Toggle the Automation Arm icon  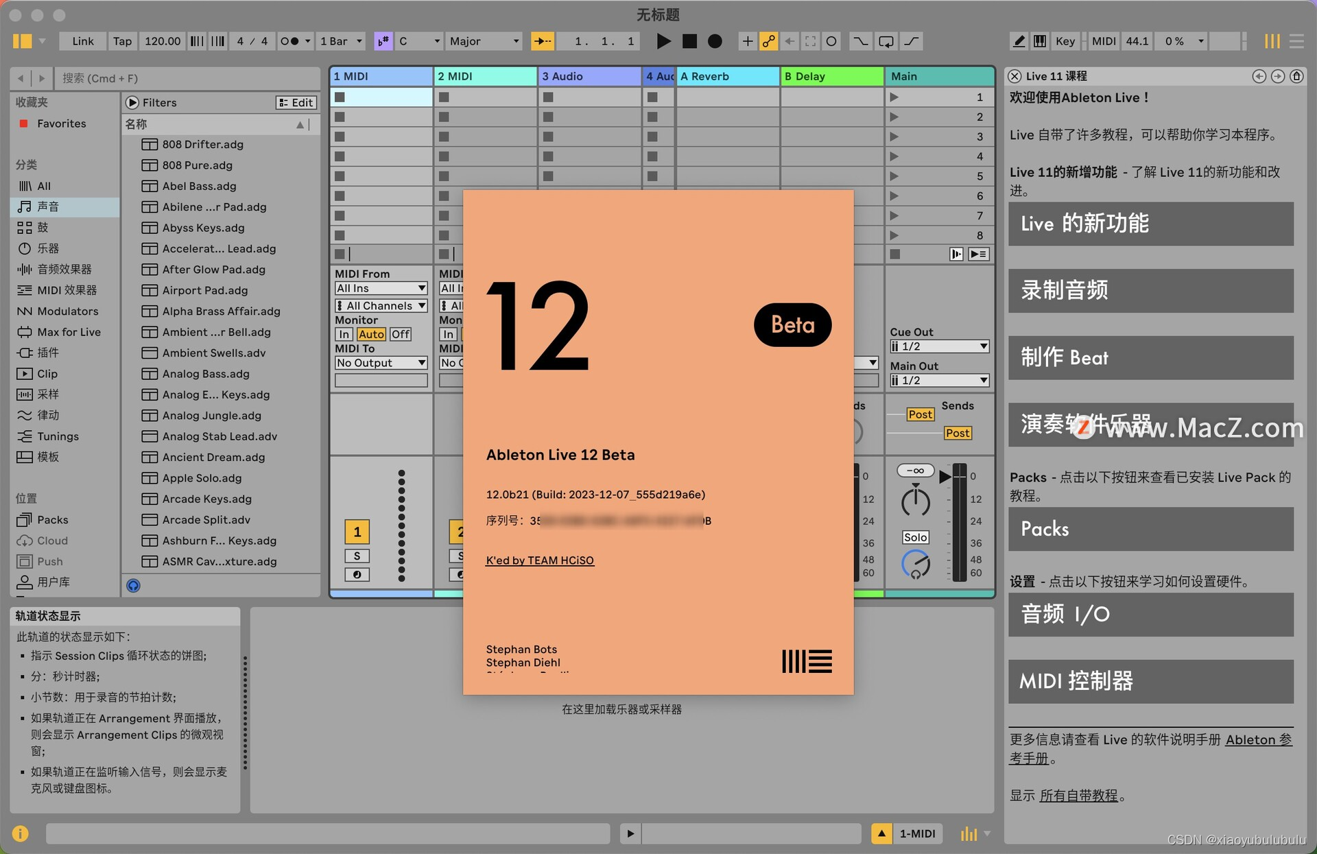pyautogui.click(x=768, y=41)
